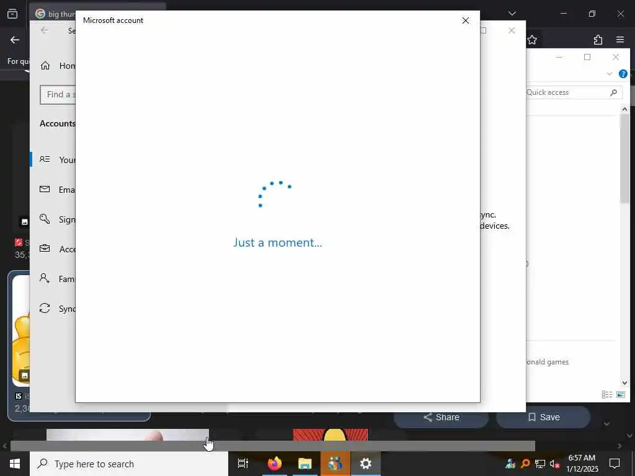The image size is (635, 476).
Task: Close the Microsoft account dialog
Action: pyautogui.click(x=466, y=20)
